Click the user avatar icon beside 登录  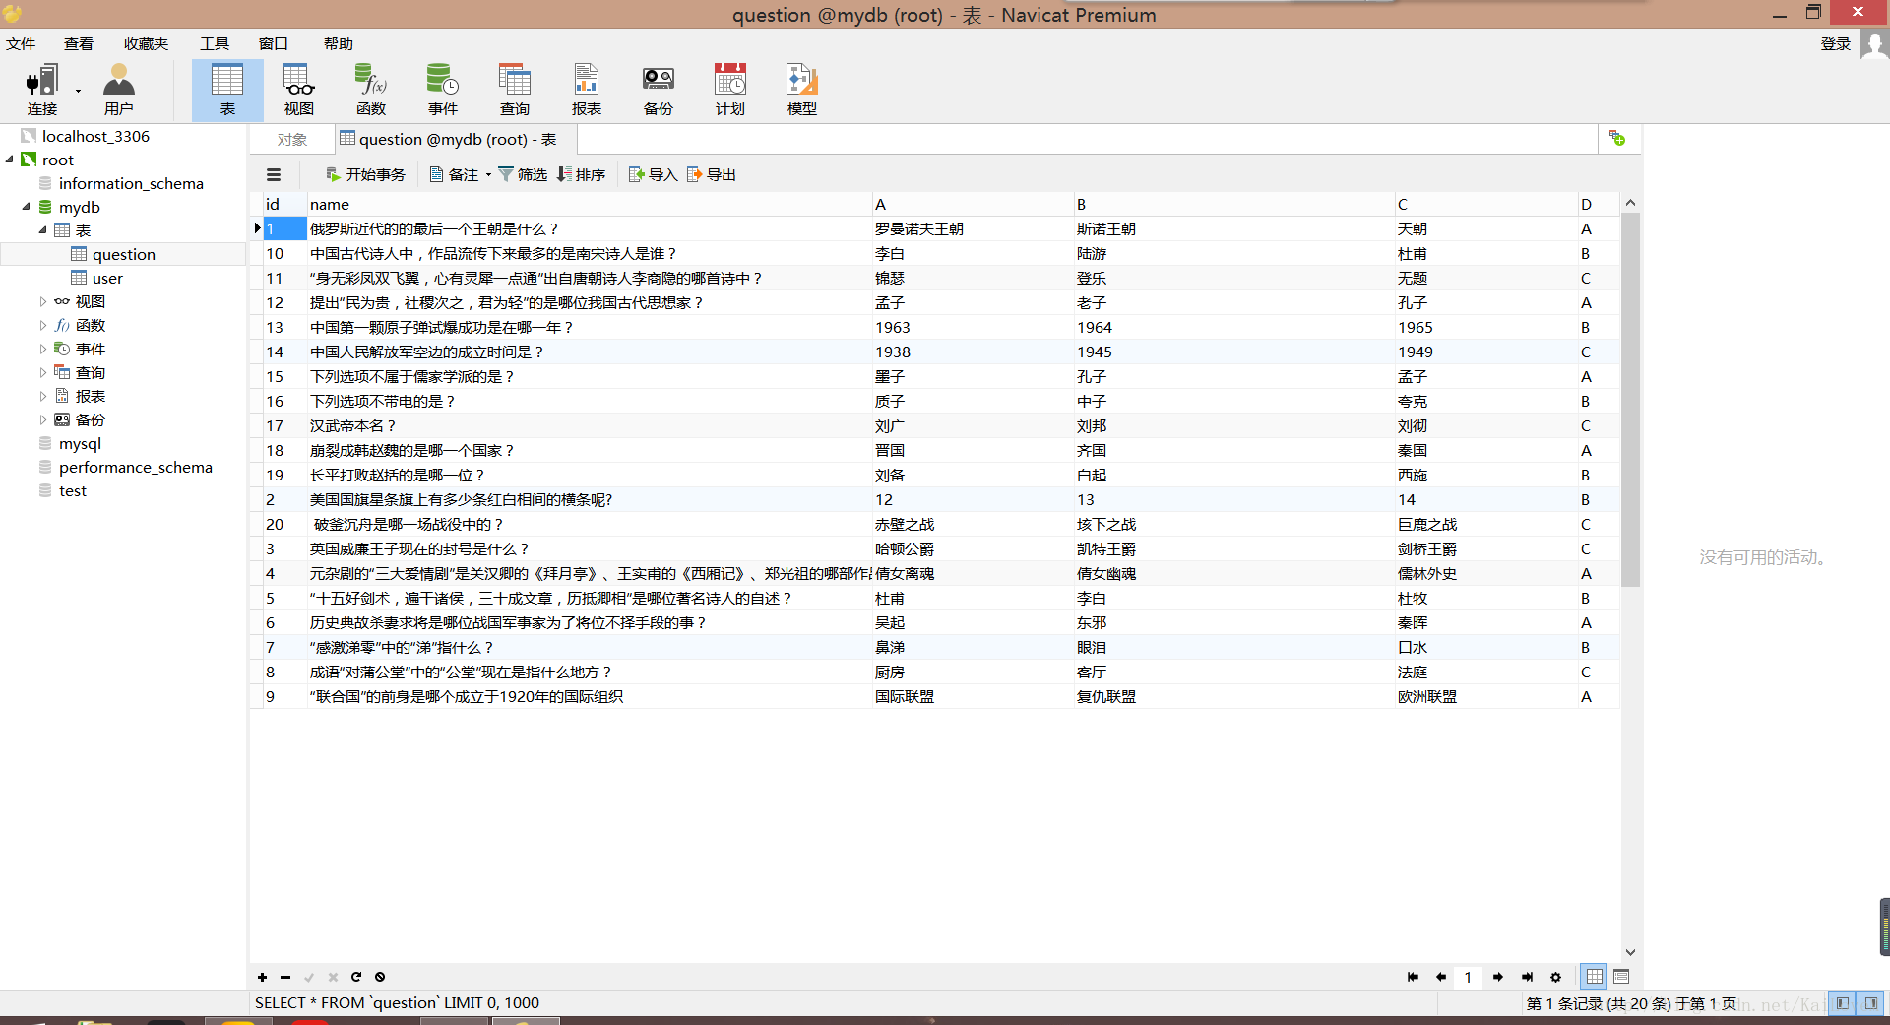[1874, 45]
